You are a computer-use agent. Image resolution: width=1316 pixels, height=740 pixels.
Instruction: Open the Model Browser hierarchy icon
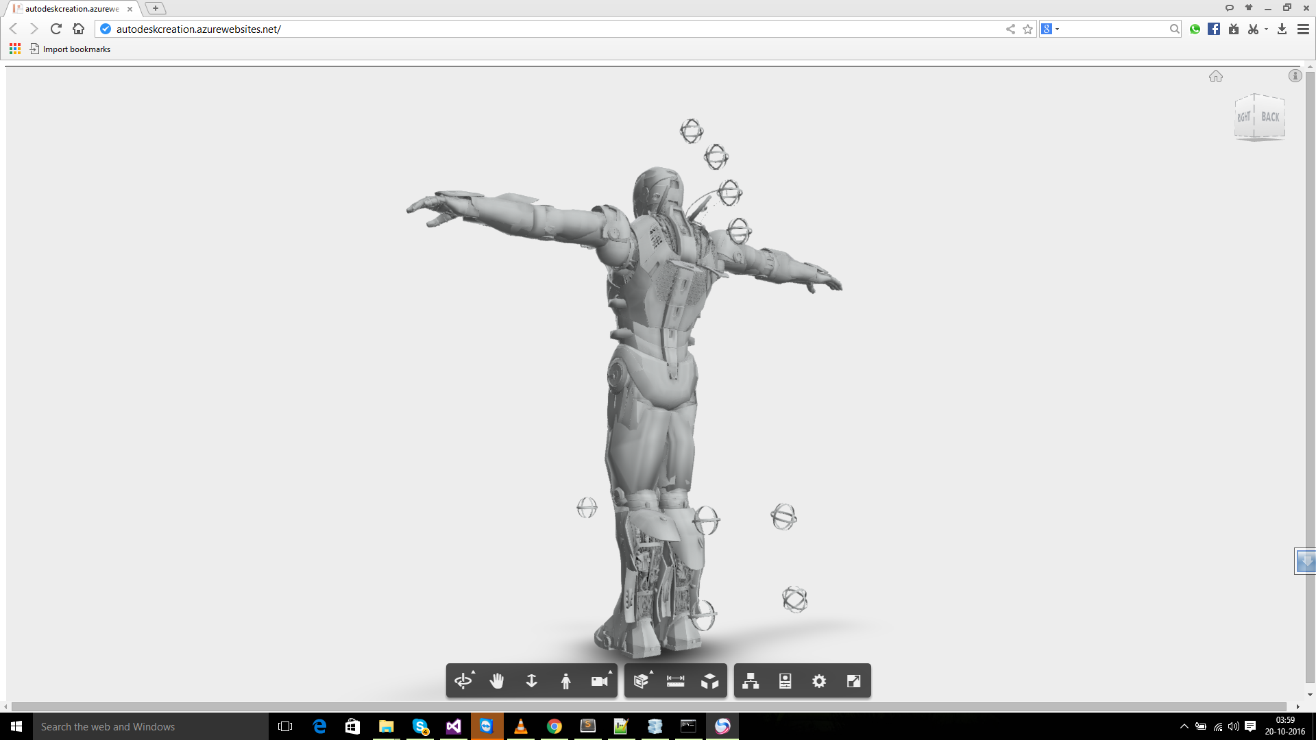751,681
